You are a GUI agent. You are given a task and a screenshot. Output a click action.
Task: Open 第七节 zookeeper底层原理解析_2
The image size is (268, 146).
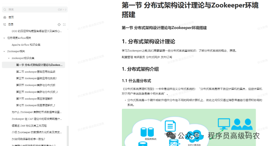pyautogui.click(x=35, y=105)
